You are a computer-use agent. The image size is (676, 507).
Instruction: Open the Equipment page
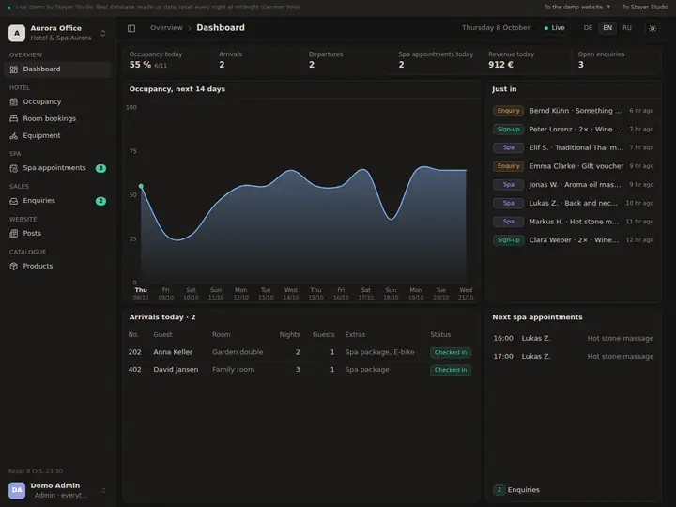(58, 136)
